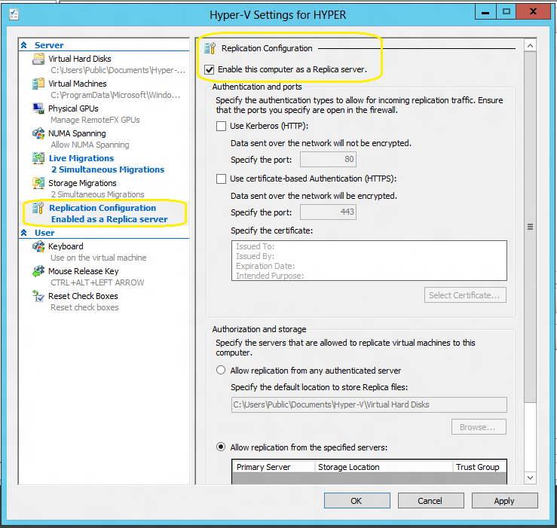Click the OK button

[356, 501]
